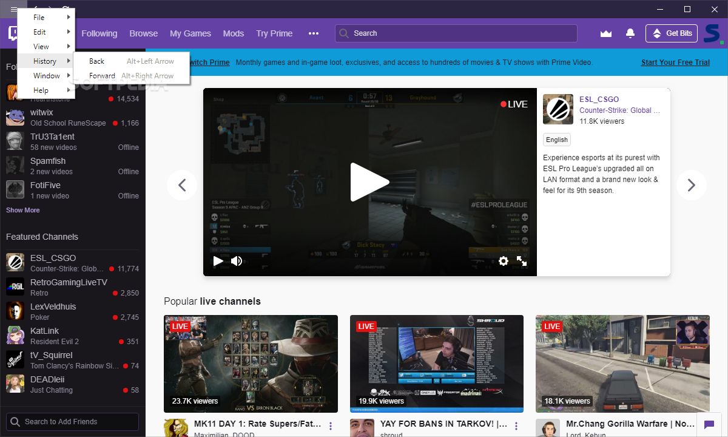
Task: Open GTA stream thumbnail with 18.1K viewers
Action: click(622, 364)
